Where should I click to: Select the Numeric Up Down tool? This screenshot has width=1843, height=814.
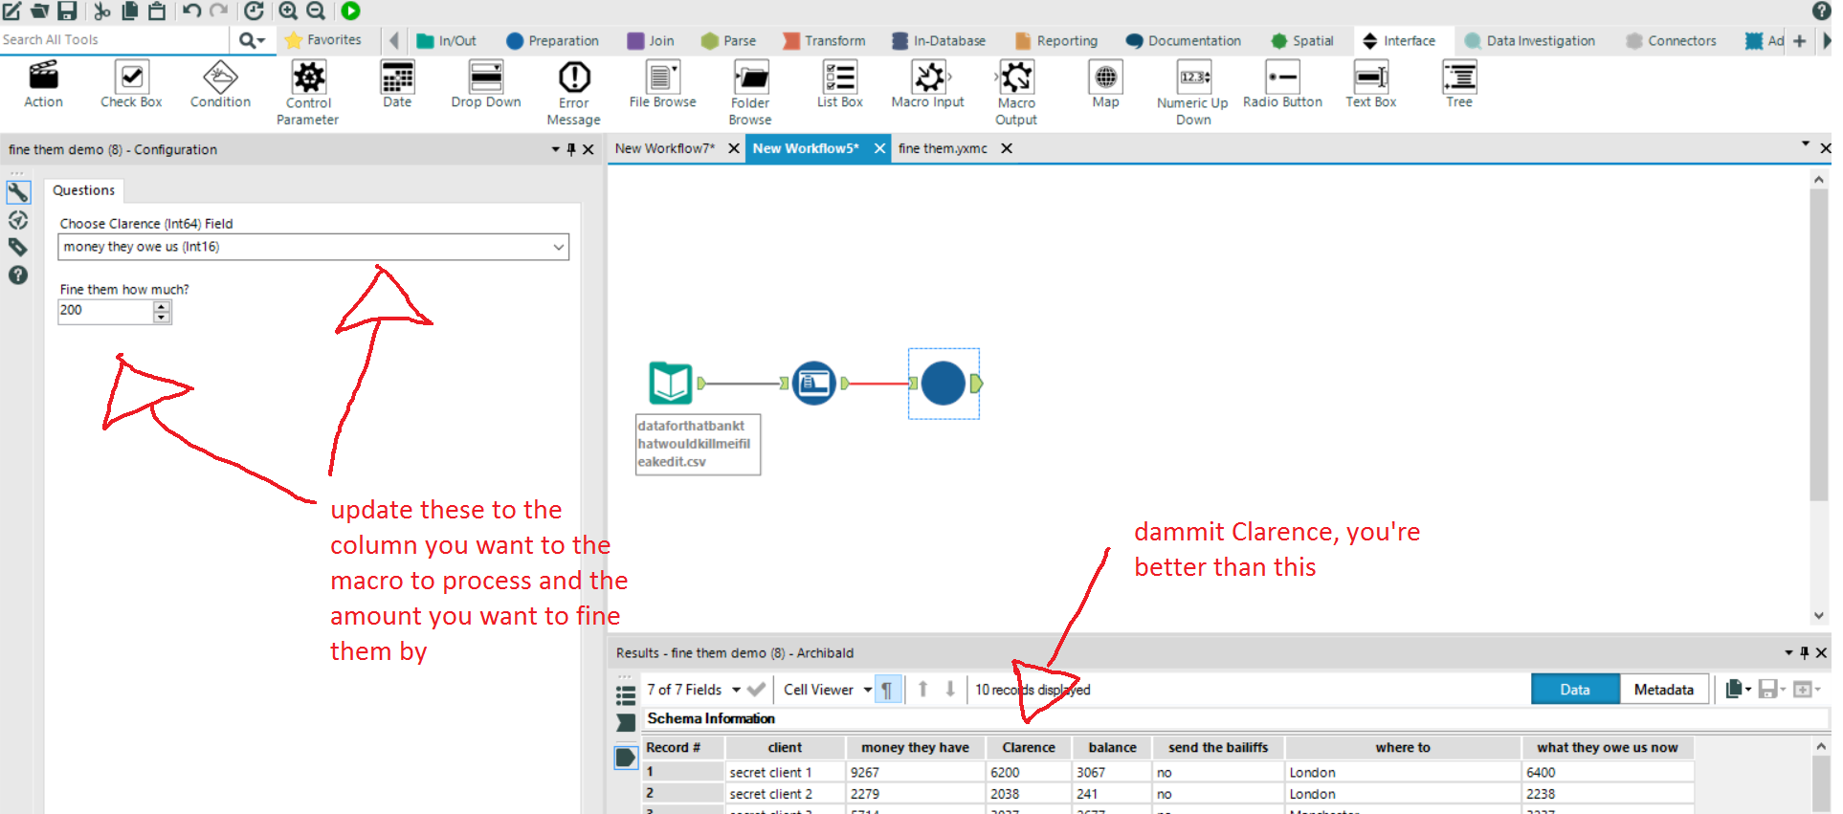pyautogui.click(x=1193, y=93)
